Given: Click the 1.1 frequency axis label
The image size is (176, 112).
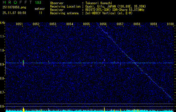Looking at the screenshot, I should [x=3, y=36].
